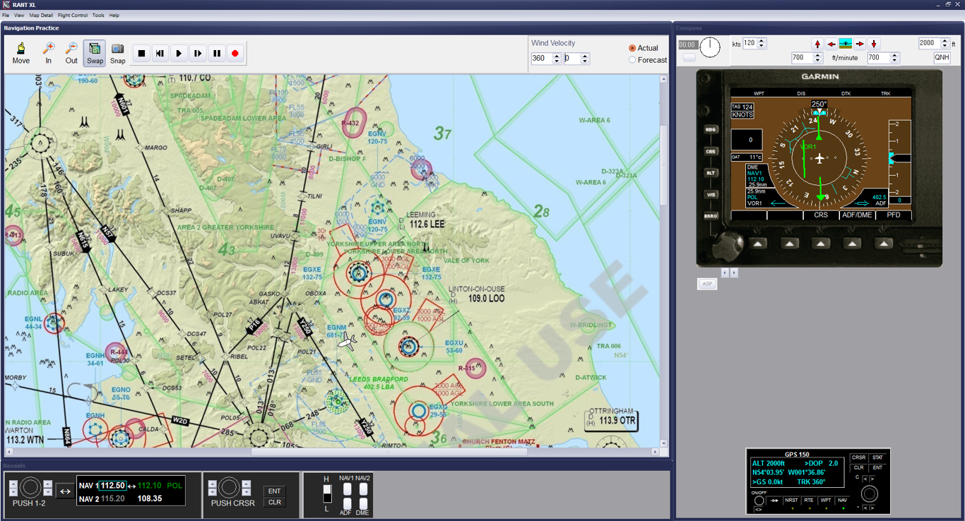Screen dimensions: 965x521
Task: Open the Help menu
Action: 114,15
